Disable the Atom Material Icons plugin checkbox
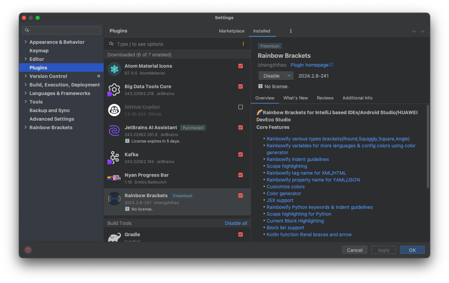Screen dimensions: 449x283 pyautogui.click(x=241, y=66)
